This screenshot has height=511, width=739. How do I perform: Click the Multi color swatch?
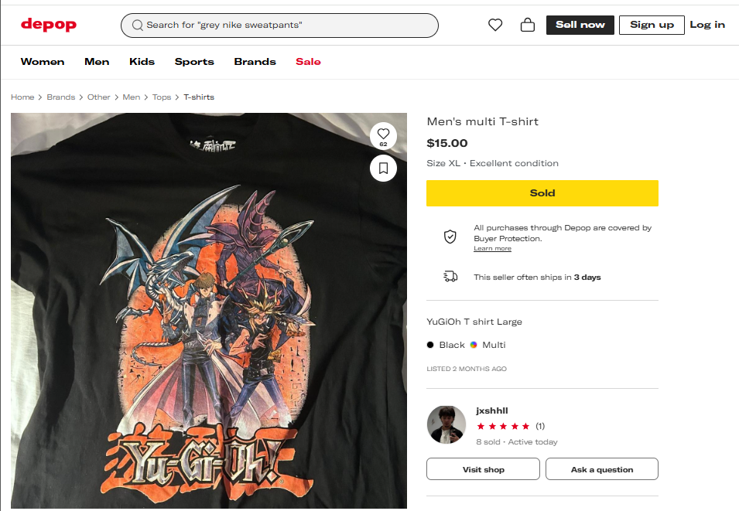(473, 345)
